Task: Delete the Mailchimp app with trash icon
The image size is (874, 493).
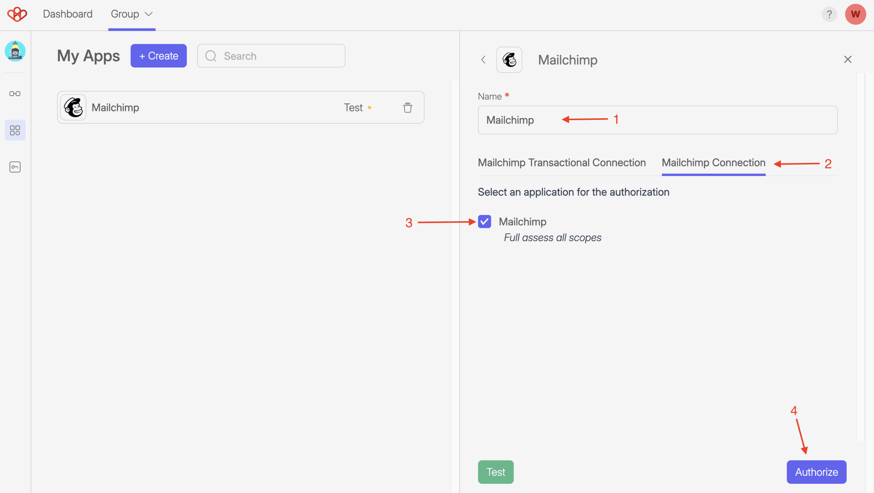Action: 408,107
